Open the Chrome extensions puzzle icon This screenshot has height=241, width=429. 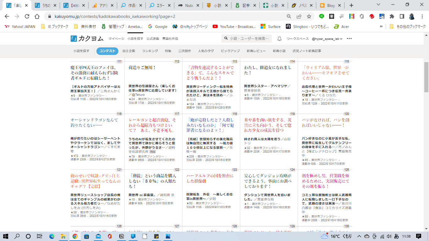point(392,16)
